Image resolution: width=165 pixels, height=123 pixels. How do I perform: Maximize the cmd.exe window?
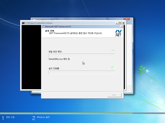pyautogui.click(x=120, y=23)
